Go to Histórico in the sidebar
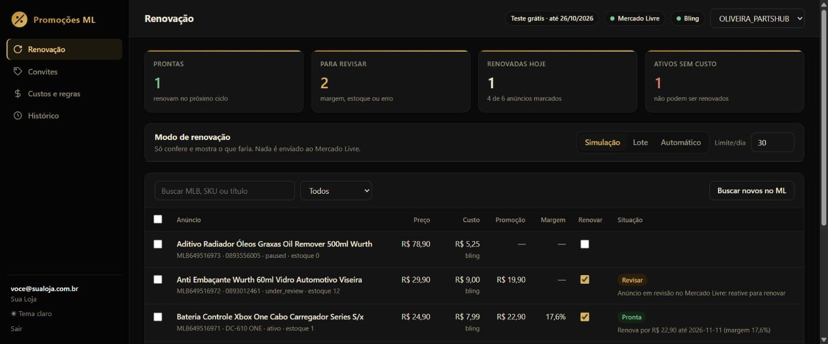This screenshot has width=828, height=344. tap(64, 115)
